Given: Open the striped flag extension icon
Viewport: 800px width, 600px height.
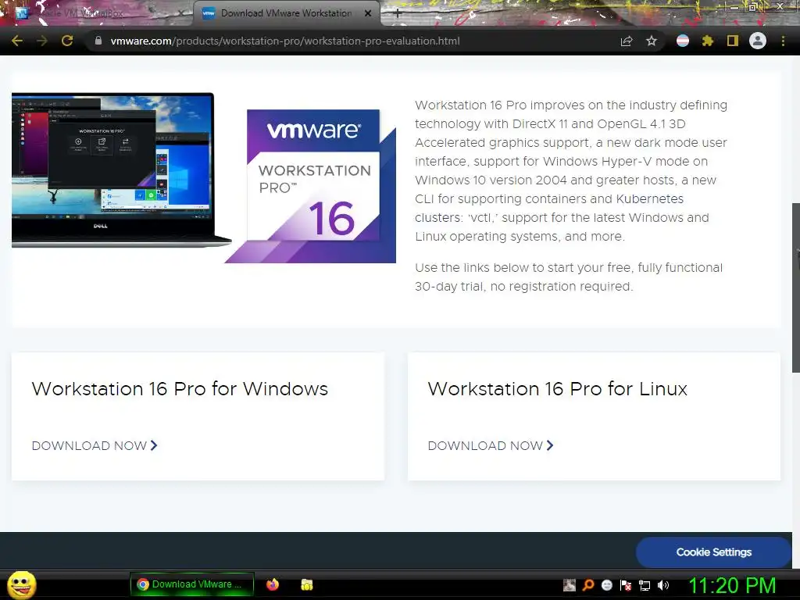Looking at the screenshot, I should pyautogui.click(x=683, y=41).
